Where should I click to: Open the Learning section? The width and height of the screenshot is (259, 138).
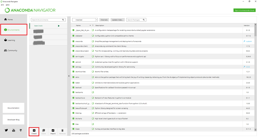tap(10, 40)
